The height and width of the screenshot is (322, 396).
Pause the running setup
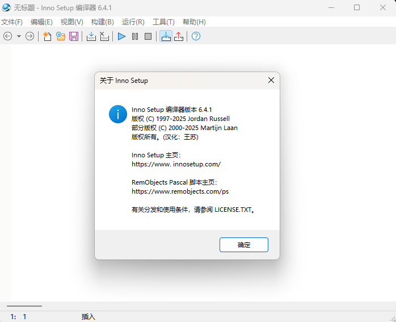tap(135, 36)
